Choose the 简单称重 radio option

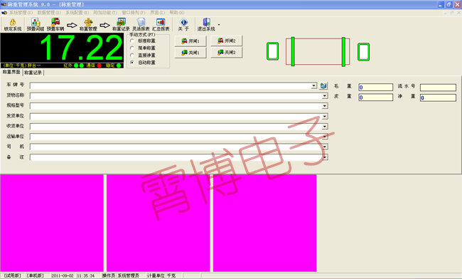(x=132, y=48)
